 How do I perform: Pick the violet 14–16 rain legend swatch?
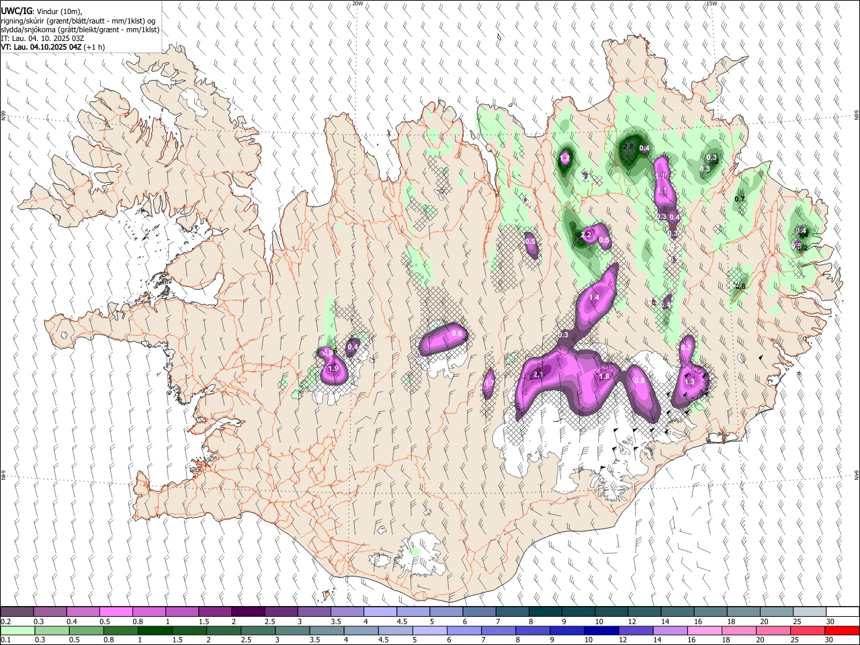[x=670, y=630]
